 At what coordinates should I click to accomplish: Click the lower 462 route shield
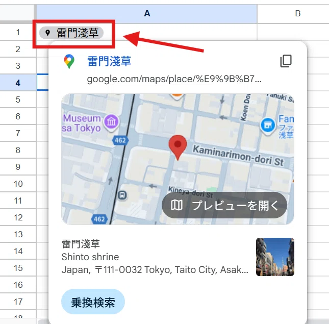pyautogui.click(x=99, y=219)
